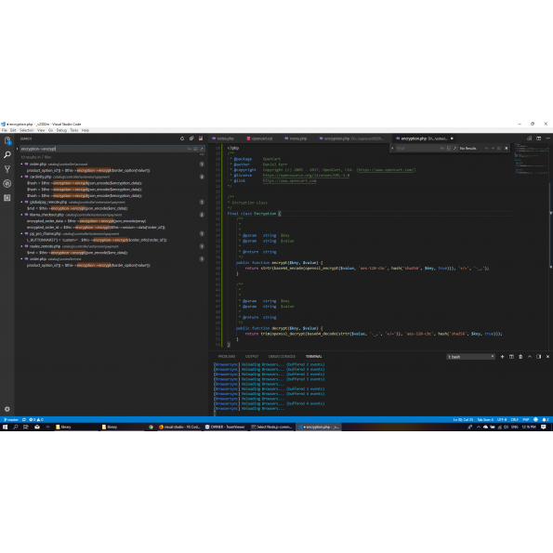Open the Windows Start menu
The height and width of the screenshot is (553, 553).
click(6, 428)
